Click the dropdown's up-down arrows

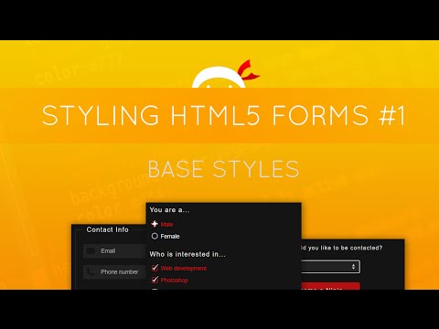tap(353, 267)
